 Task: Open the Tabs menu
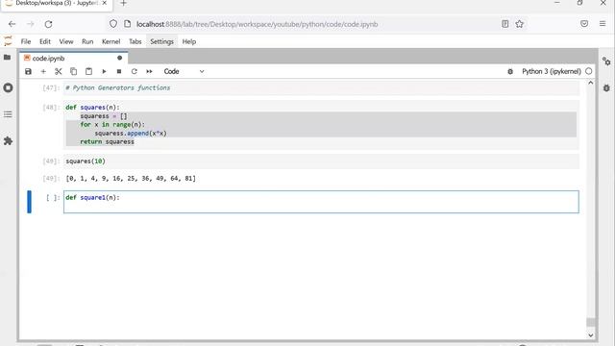[x=135, y=41]
